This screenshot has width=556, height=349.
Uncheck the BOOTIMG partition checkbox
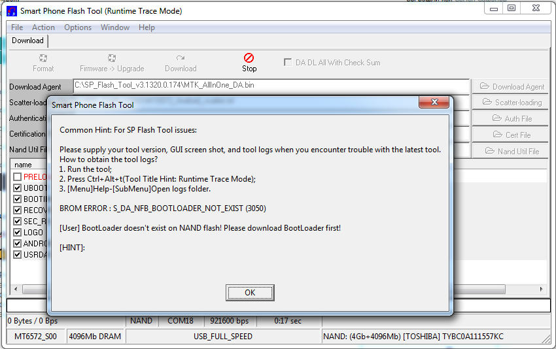18,199
